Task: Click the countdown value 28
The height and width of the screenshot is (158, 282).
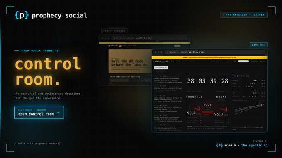Action: point(225,81)
